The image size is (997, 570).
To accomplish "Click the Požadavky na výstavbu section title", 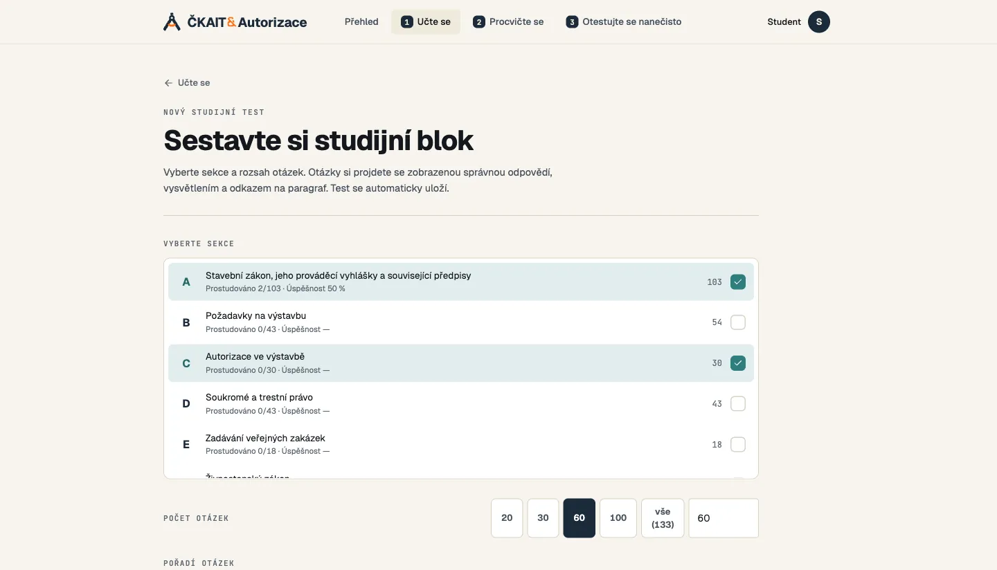I will point(255,316).
